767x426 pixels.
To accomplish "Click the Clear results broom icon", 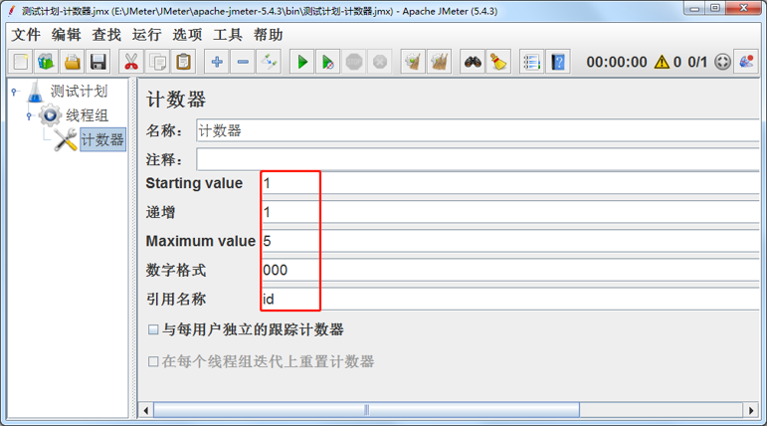I will point(413,62).
